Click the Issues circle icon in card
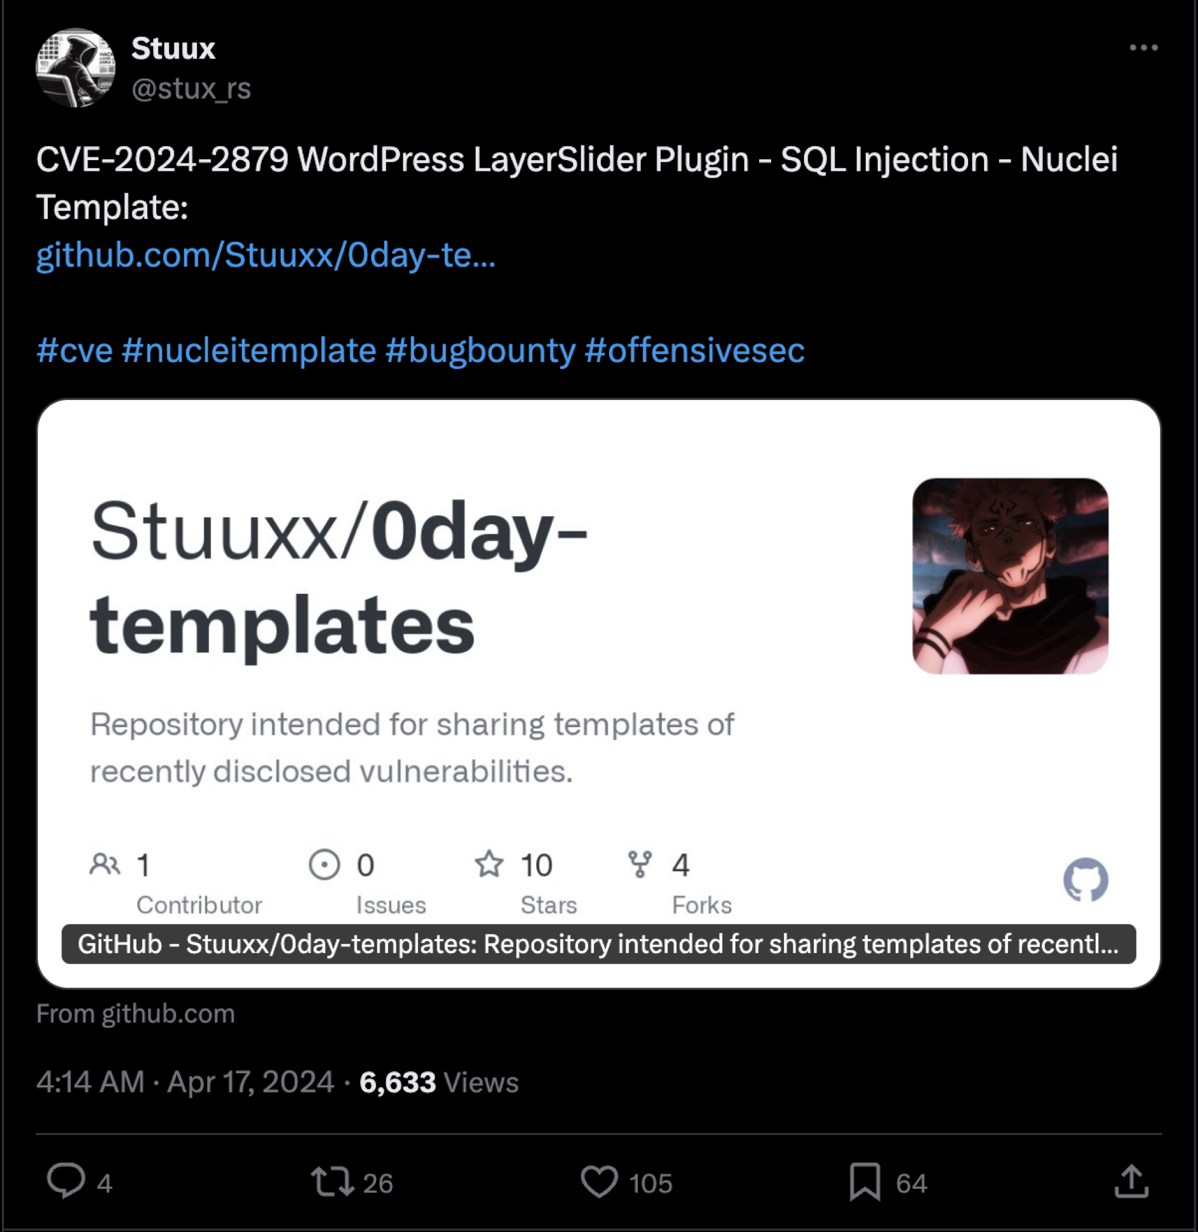This screenshot has width=1198, height=1232. [324, 864]
